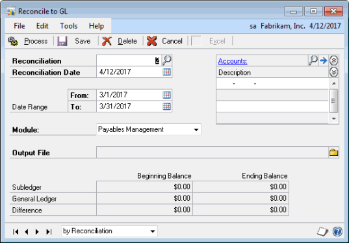Viewport: 349px width, 243px height.
Task: Click Difference Ending Balance cell
Action: [x=240, y=210]
